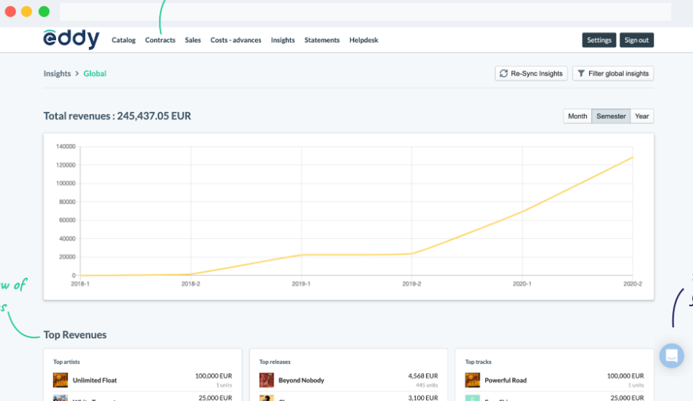Click the 2020-2 data point on chart
Screen dimensions: 693x401
click(633, 157)
